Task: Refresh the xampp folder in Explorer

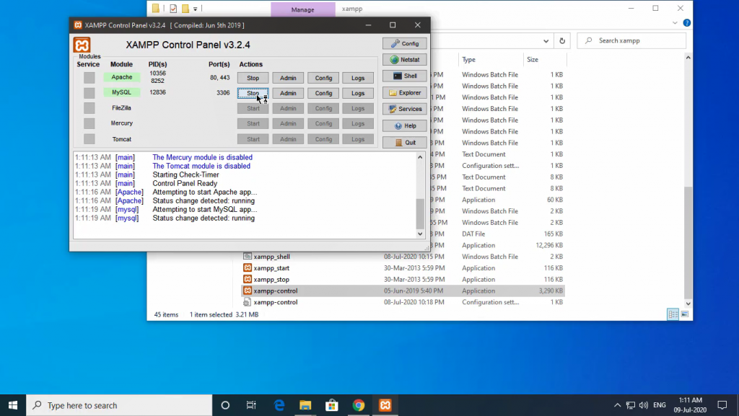Action: (x=562, y=41)
